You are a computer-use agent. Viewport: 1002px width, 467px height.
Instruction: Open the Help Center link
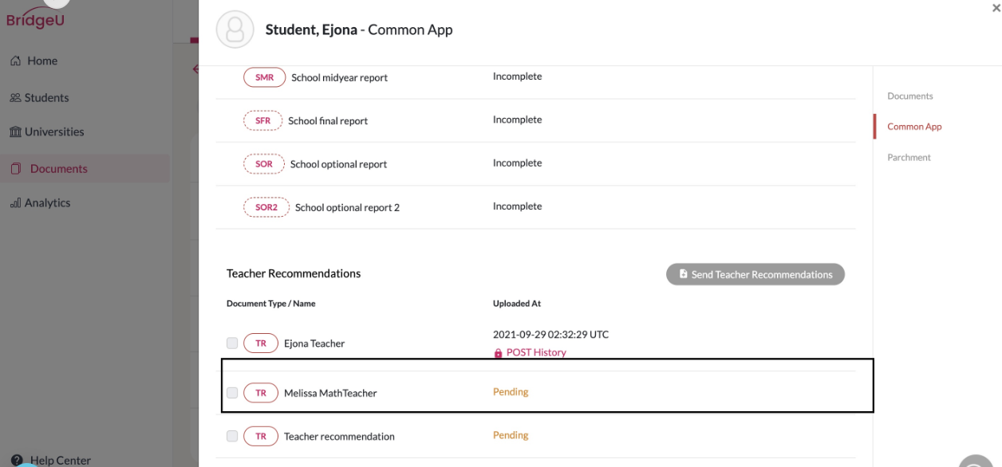pyautogui.click(x=61, y=461)
